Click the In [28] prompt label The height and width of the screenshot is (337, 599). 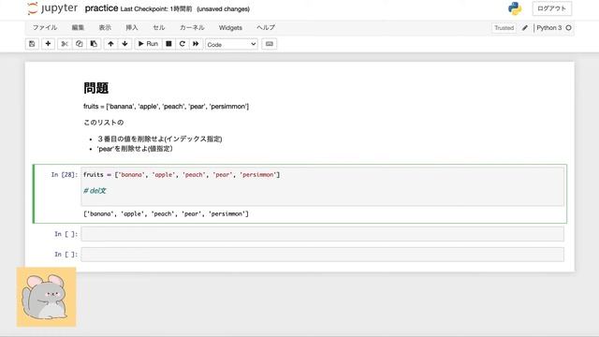(65, 175)
